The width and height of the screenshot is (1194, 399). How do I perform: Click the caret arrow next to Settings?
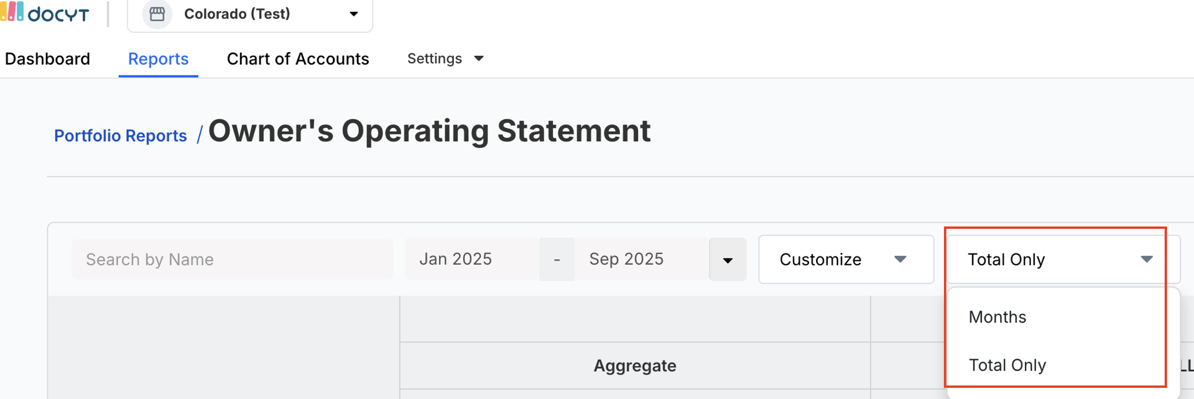point(479,58)
